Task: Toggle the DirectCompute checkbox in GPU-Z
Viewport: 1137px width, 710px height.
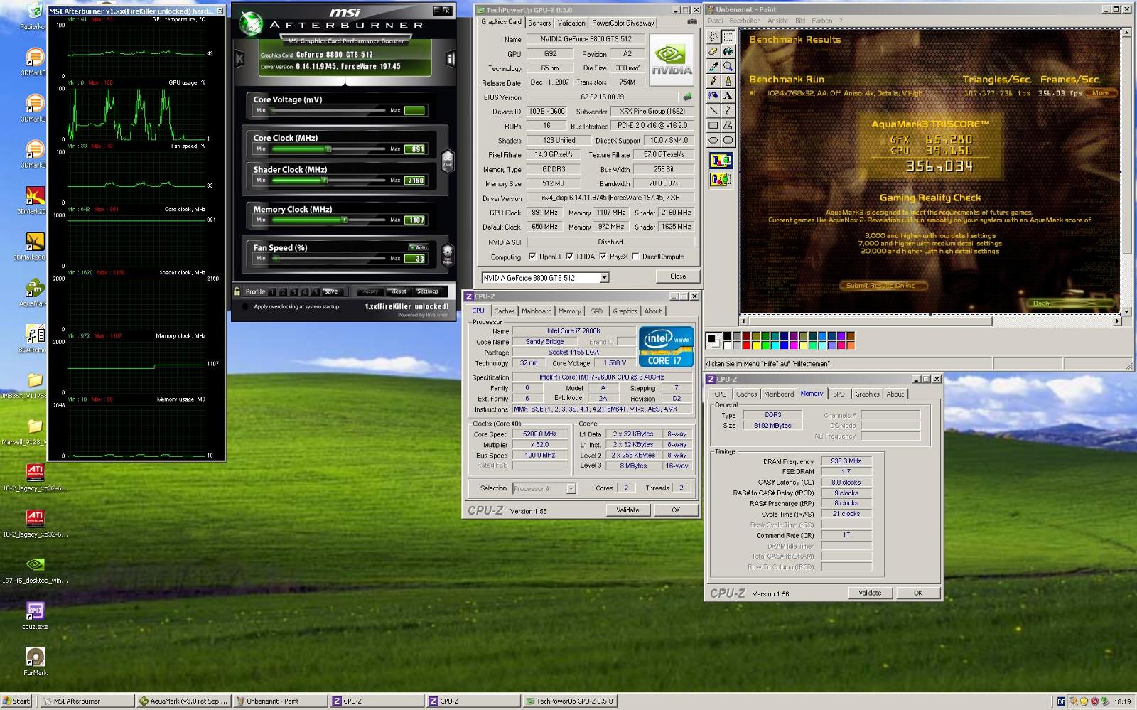Action: click(635, 257)
